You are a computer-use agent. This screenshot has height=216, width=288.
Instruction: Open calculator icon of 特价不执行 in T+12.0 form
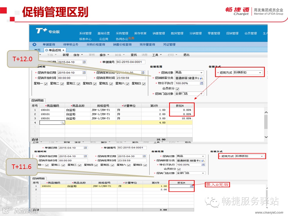click(202, 83)
